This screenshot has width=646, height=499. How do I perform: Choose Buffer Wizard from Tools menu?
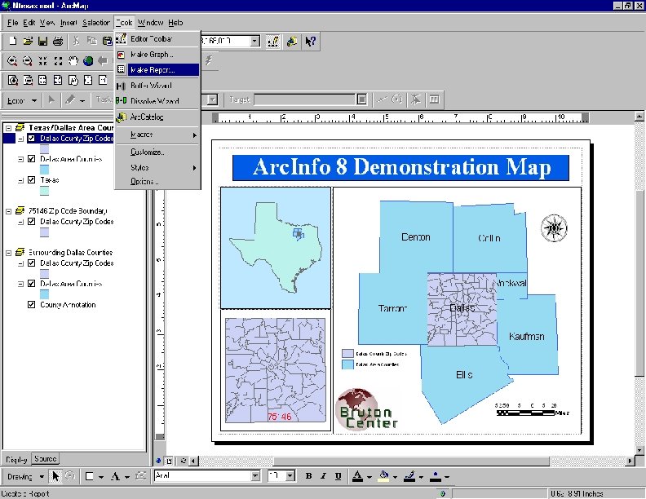157,86
